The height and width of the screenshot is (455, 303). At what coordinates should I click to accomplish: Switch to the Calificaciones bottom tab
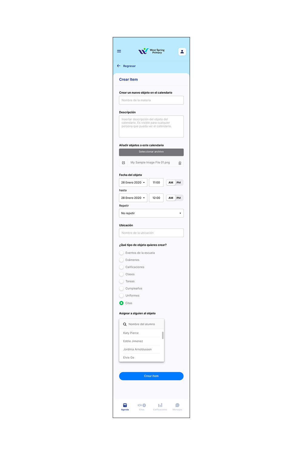[x=160, y=407]
